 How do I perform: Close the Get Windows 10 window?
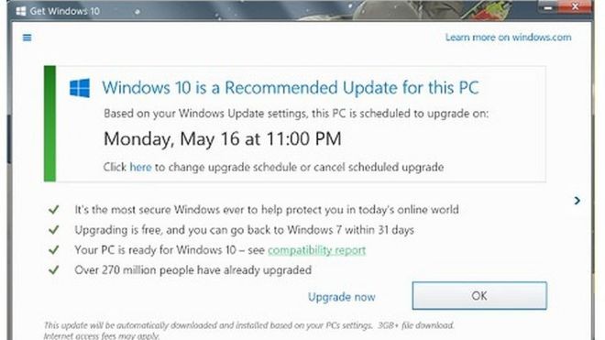(x=575, y=6)
